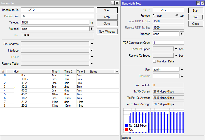Open the Direction send dropdown
The width and height of the screenshot is (205, 140).
tap(182, 34)
